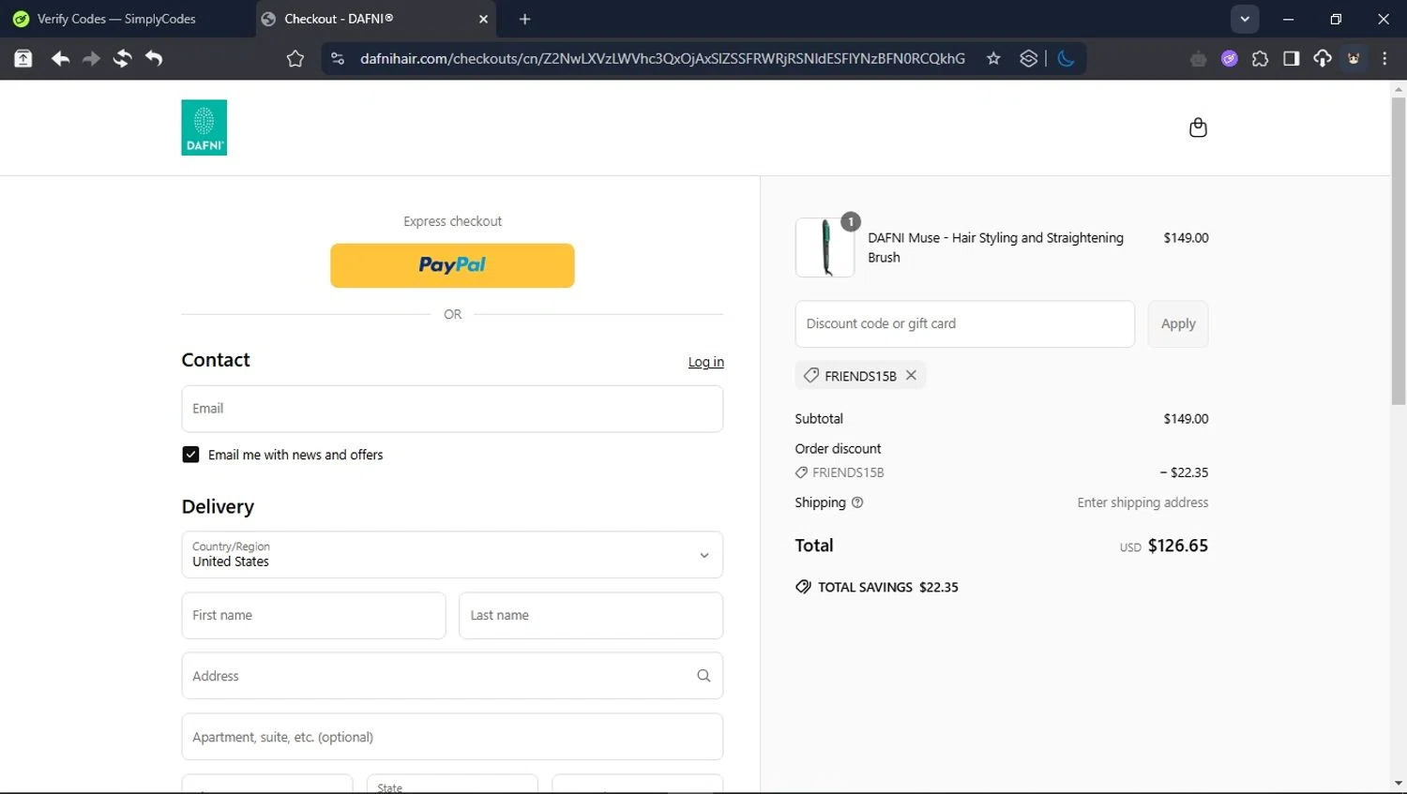This screenshot has height=794, width=1407.
Task: Toggle the browser side panel icon
Action: (x=1292, y=59)
